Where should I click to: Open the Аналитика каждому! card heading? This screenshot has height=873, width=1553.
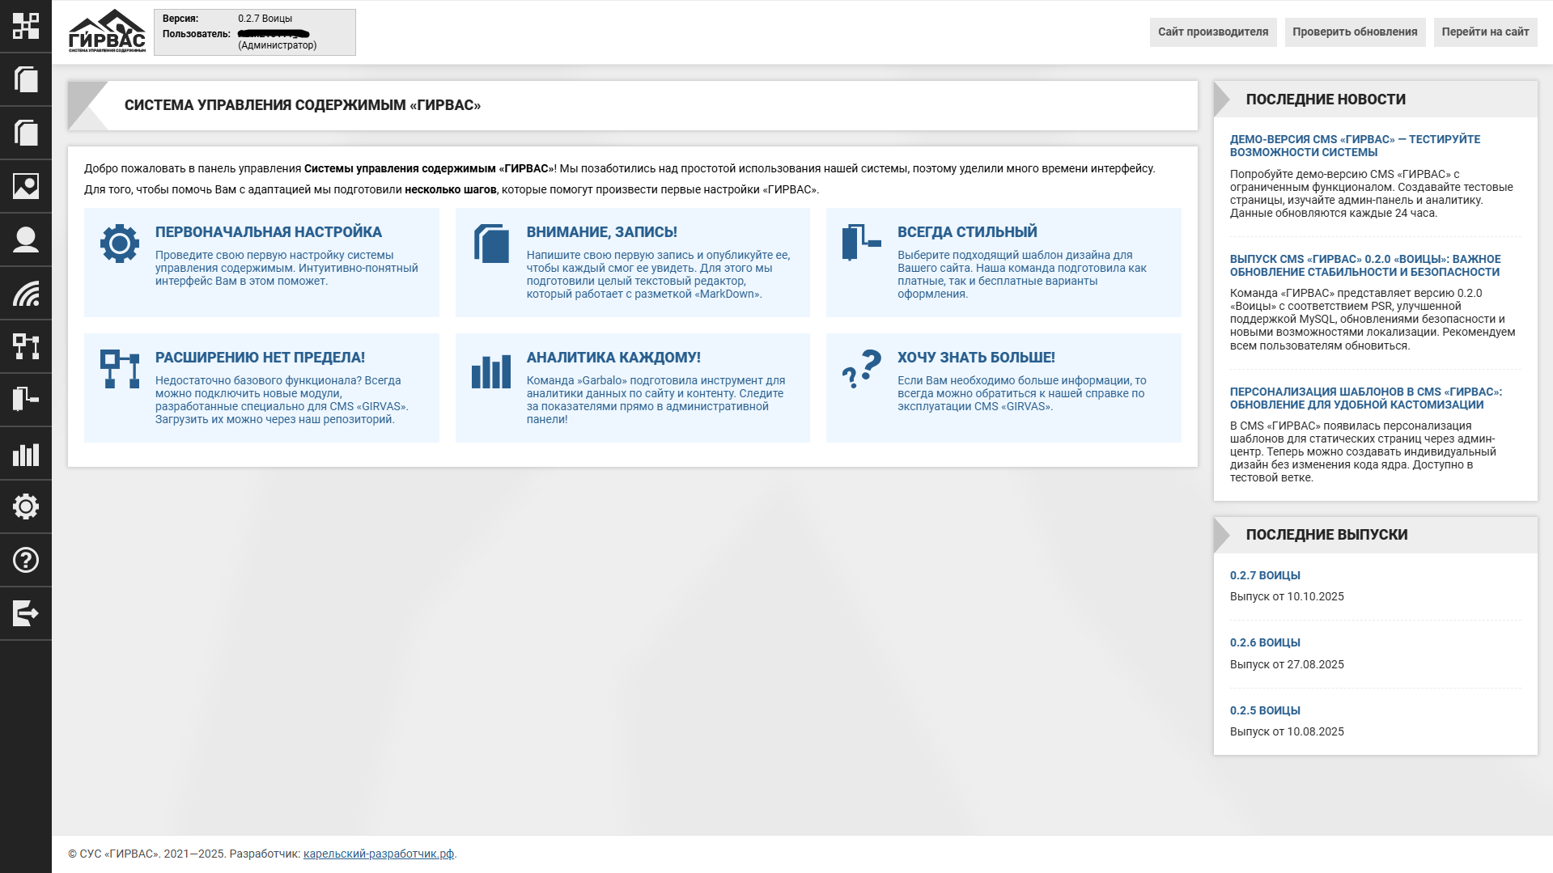613,358
